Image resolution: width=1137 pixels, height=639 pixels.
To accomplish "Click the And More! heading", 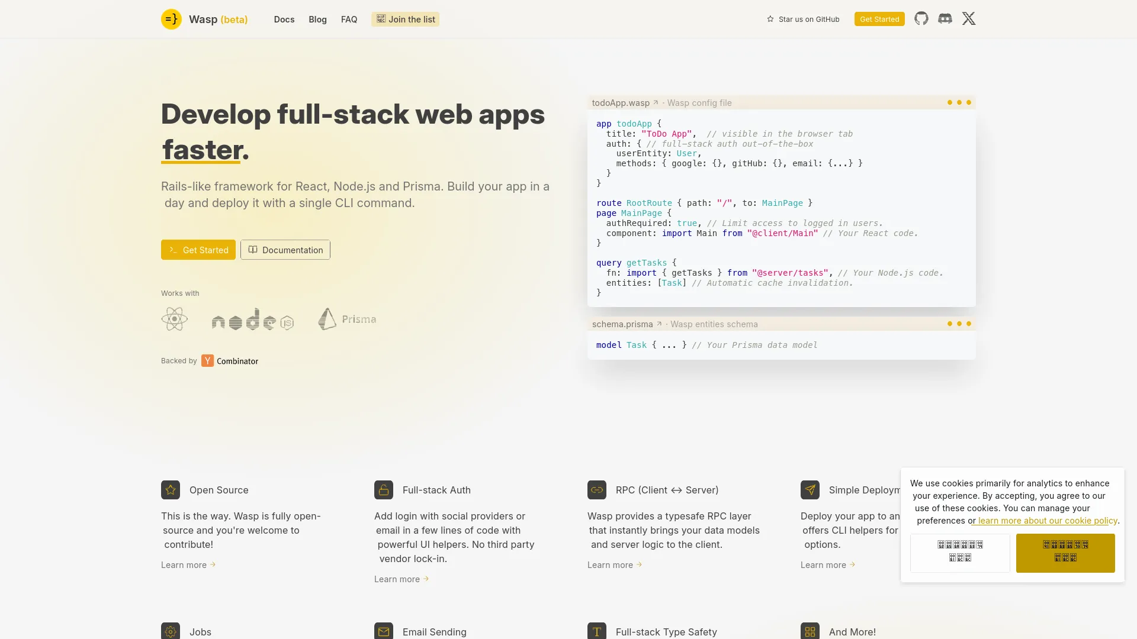I will [x=852, y=632].
